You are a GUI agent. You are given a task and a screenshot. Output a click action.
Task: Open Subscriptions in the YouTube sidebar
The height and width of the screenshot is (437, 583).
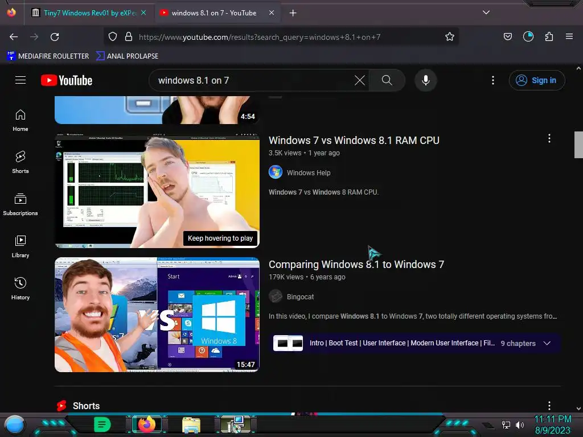20,204
